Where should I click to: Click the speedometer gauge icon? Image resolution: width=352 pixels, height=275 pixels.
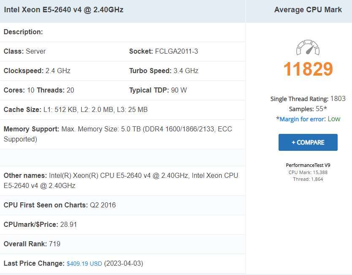pyautogui.click(x=308, y=48)
